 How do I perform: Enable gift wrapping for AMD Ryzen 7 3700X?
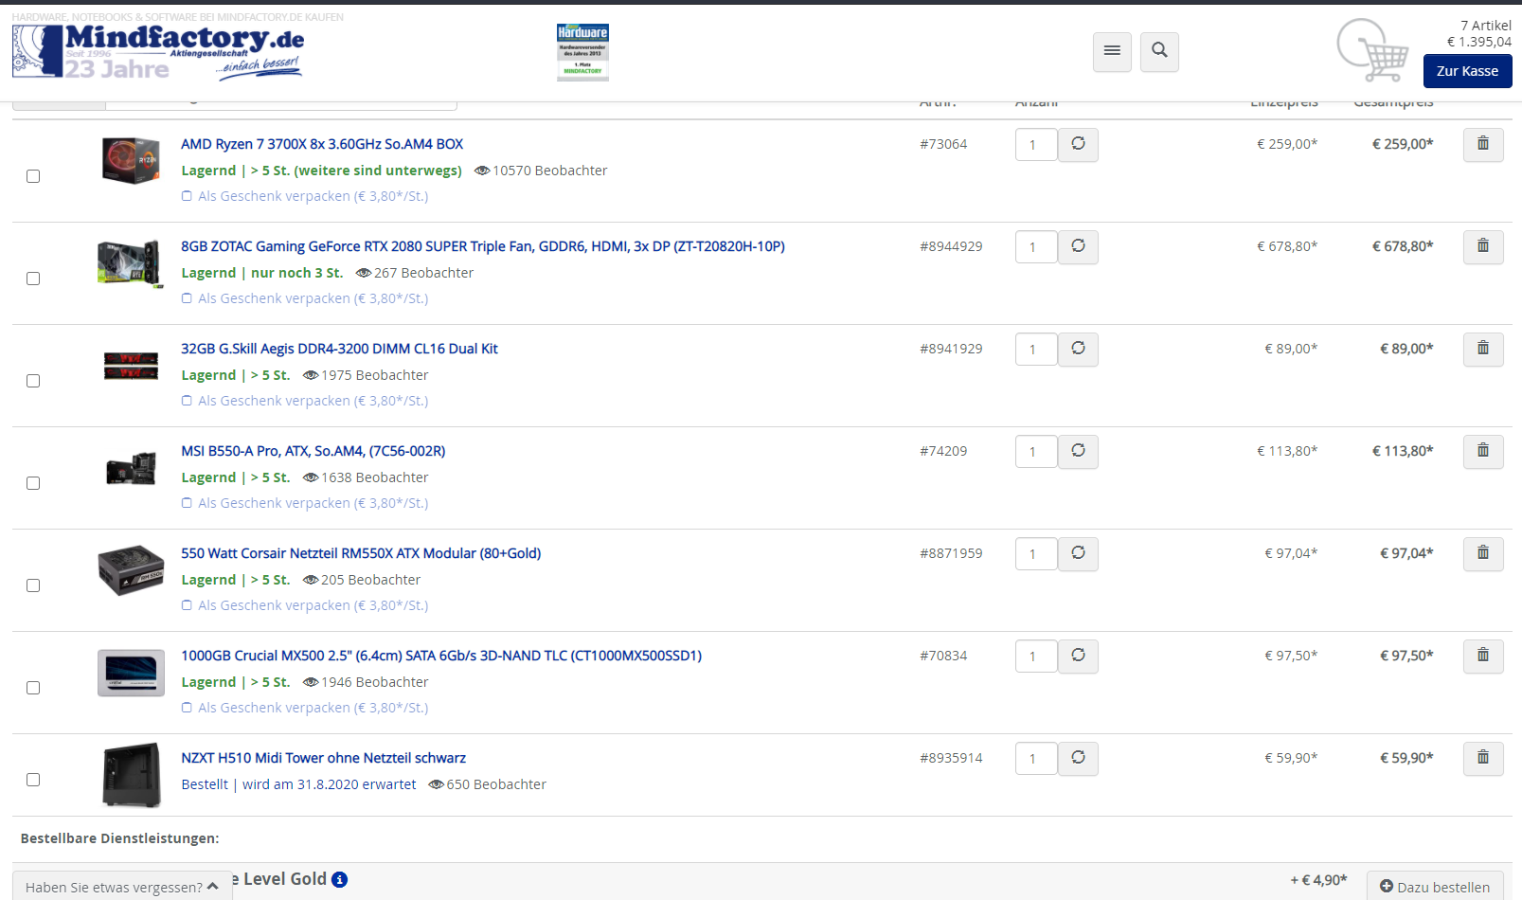[187, 196]
